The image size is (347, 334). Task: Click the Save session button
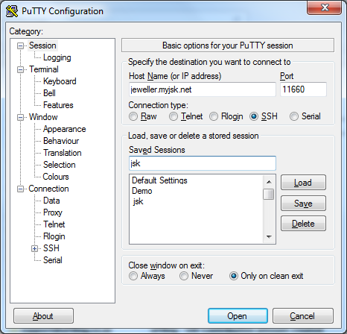(x=303, y=204)
